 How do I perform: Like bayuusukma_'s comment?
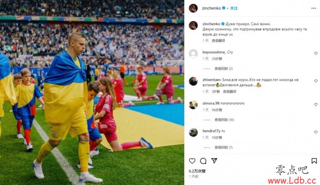[316, 53]
